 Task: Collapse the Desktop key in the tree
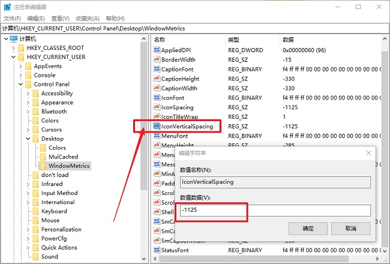[28, 139]
